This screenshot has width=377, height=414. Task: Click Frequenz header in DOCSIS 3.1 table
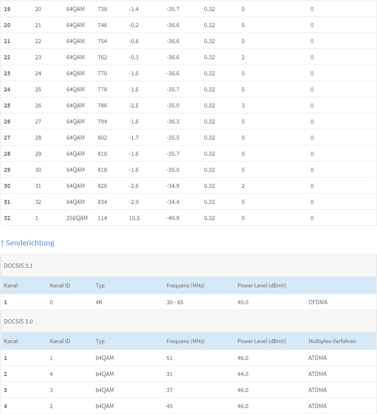point(185,286)
